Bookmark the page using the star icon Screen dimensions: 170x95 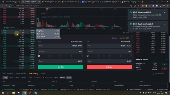point(138,6)
